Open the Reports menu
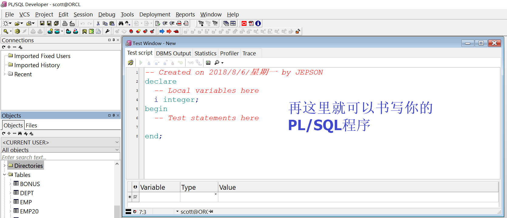Viewport: 507px width, 218px height. coord(185,14)
